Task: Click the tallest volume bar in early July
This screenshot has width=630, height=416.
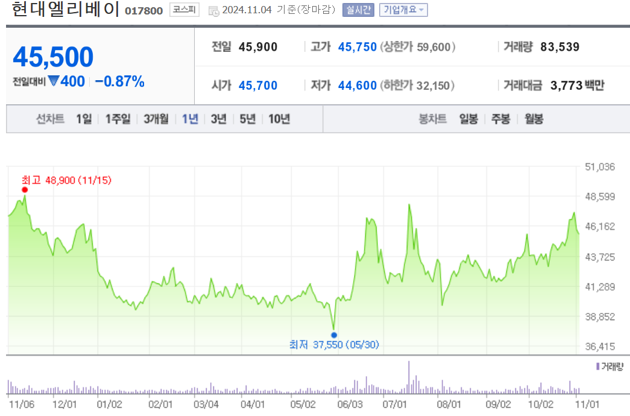Action: pyautogui.click(x=409, y=377)
